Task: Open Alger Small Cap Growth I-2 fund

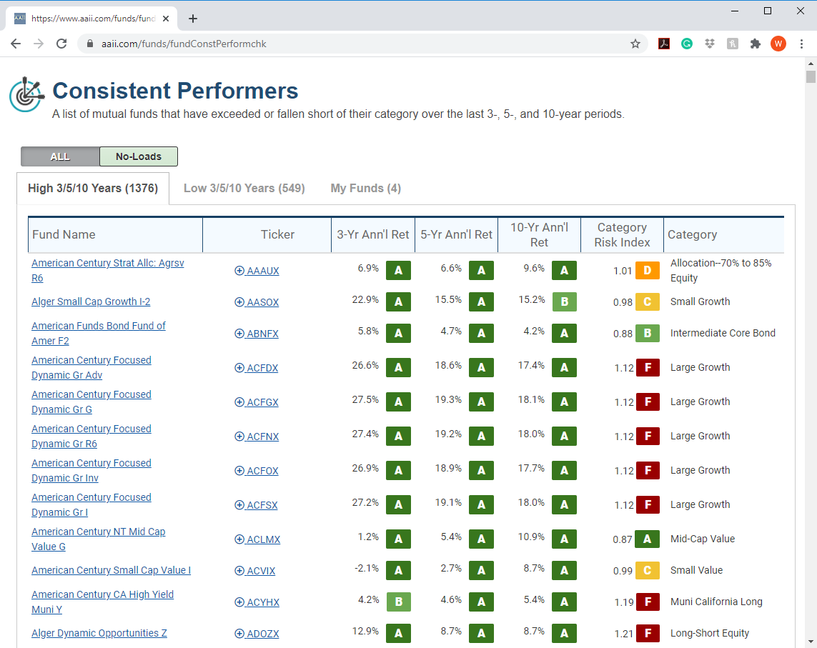Action: coord(91,301)
